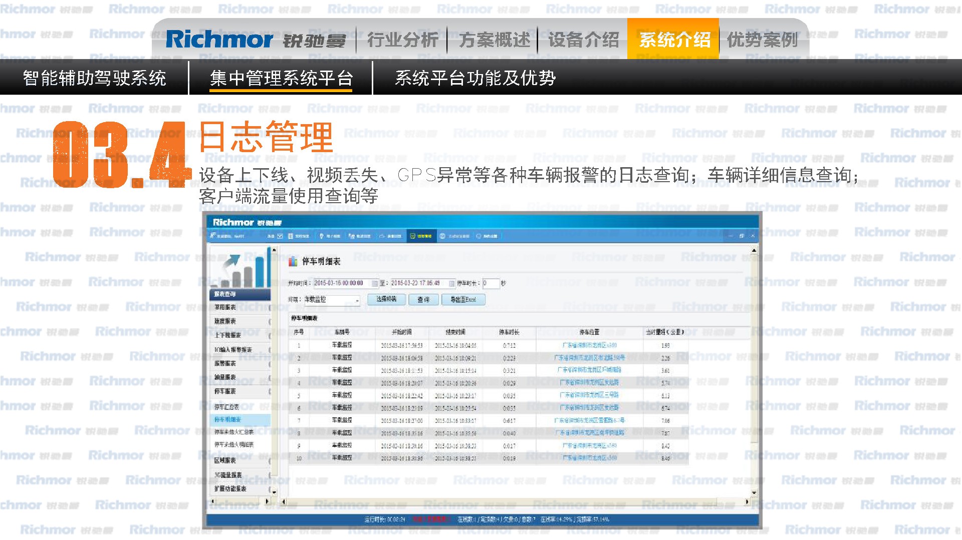Expand IO输入报警报表 in sidebar
Image resolution: width=962 pixels, height=540 pixels.
(x=240, y=349)
